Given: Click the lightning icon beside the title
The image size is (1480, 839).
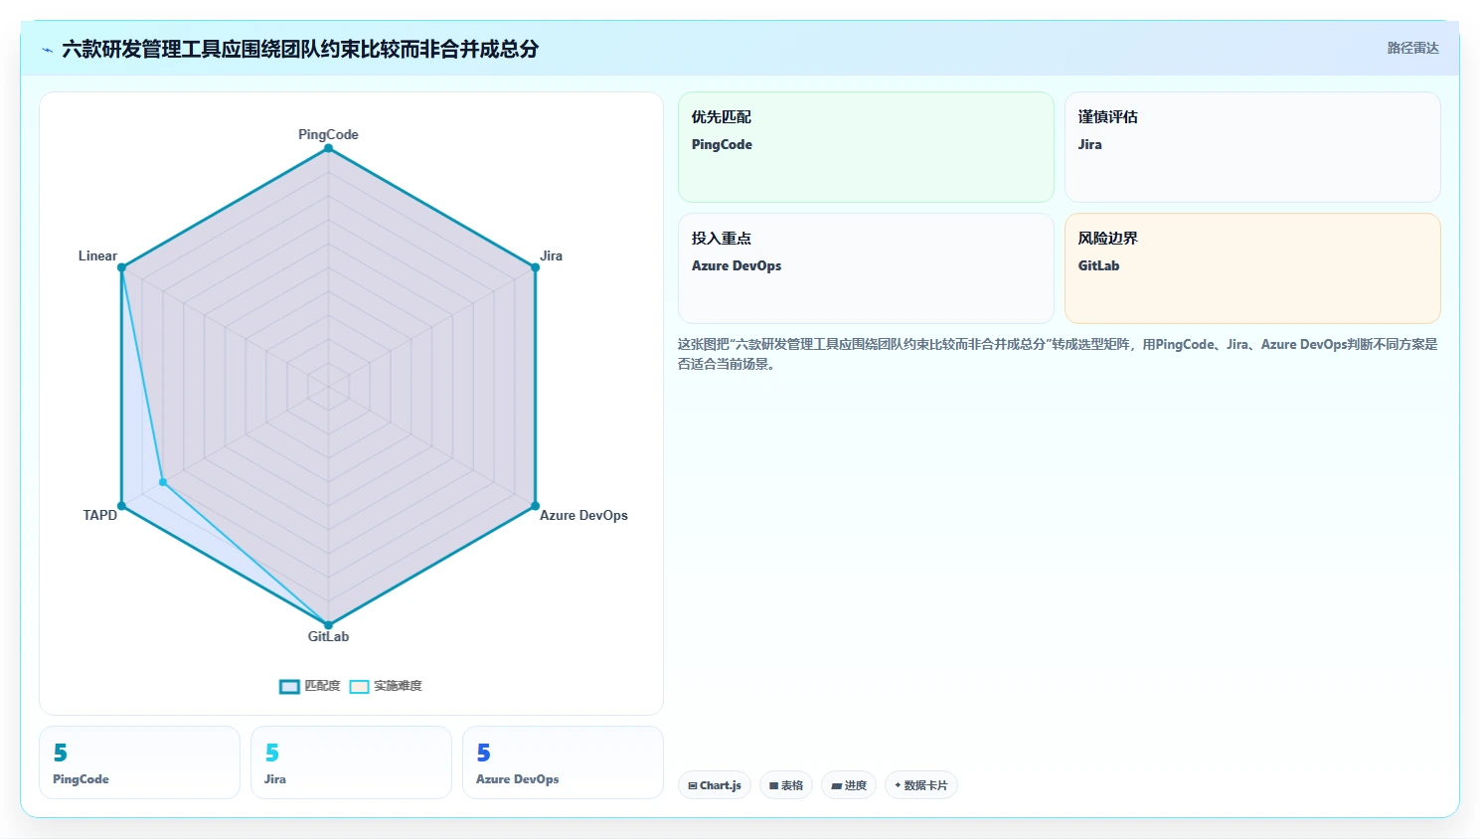Looking at the screenshot, I should 47,50.
